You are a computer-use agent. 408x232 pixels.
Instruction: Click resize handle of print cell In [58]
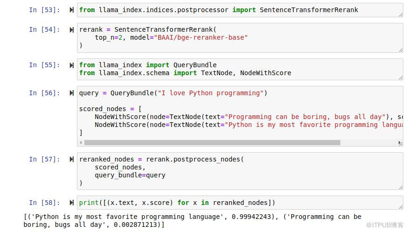point(401,207)
